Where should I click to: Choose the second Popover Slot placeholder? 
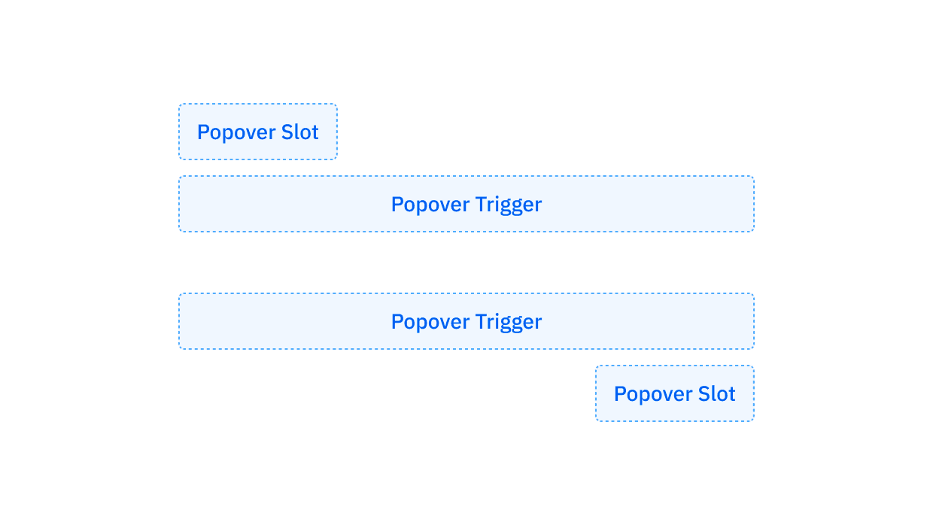point(674,393)
